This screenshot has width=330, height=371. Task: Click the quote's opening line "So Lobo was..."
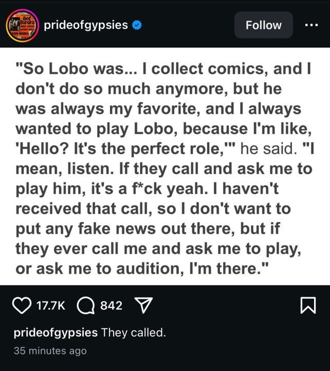coord(82,70)
